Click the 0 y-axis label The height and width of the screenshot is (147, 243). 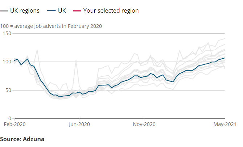pyautogui.click(x=10, y=118)
